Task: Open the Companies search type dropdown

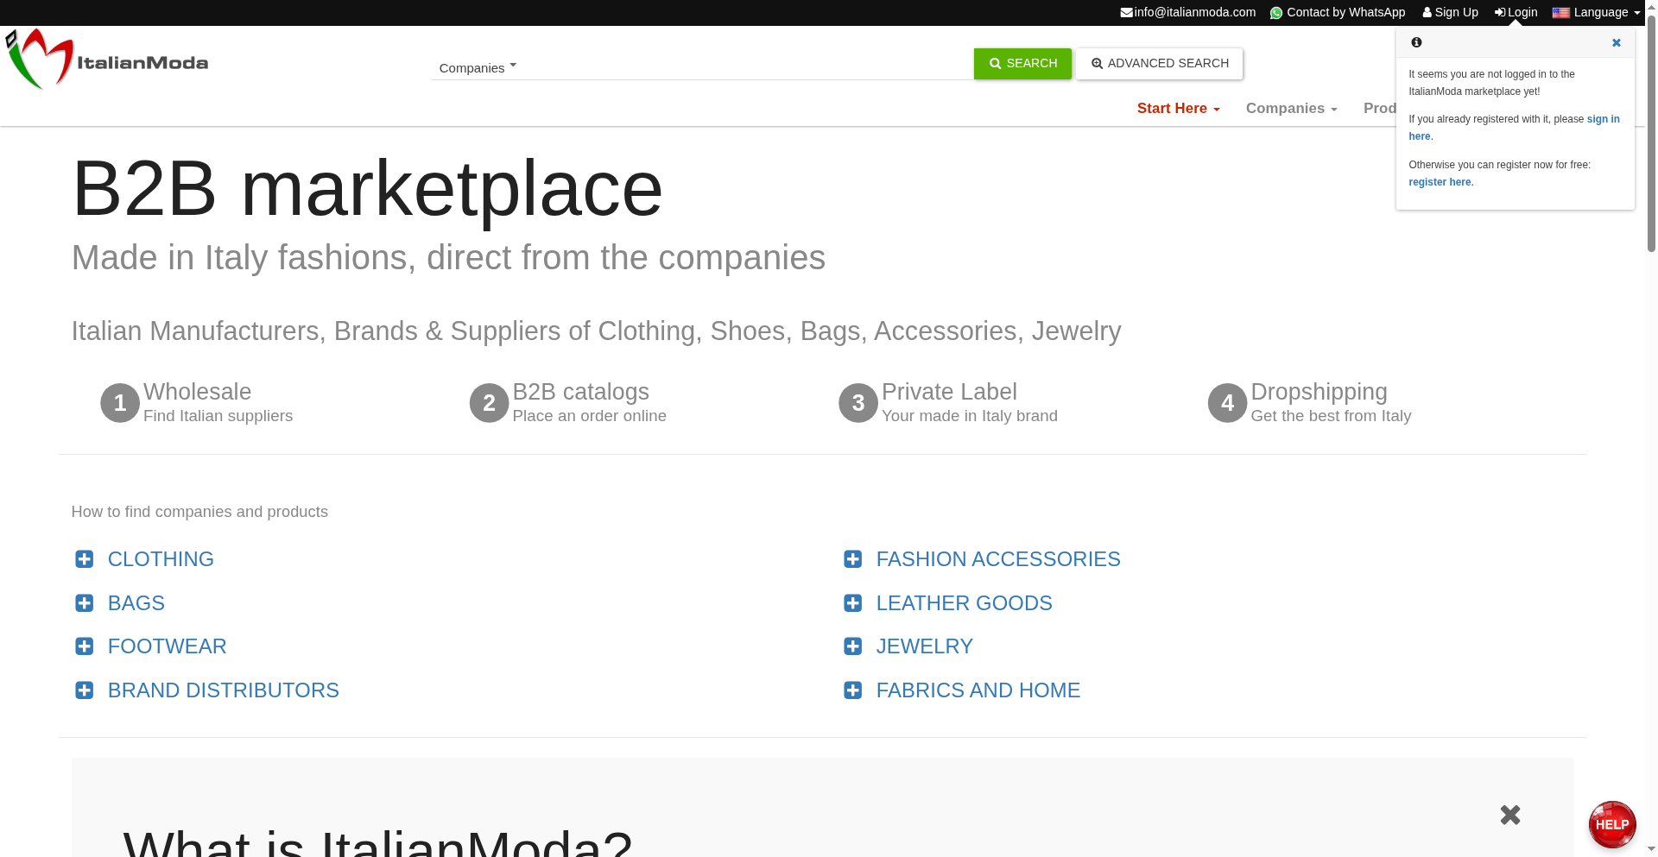Action: (478, 67)
